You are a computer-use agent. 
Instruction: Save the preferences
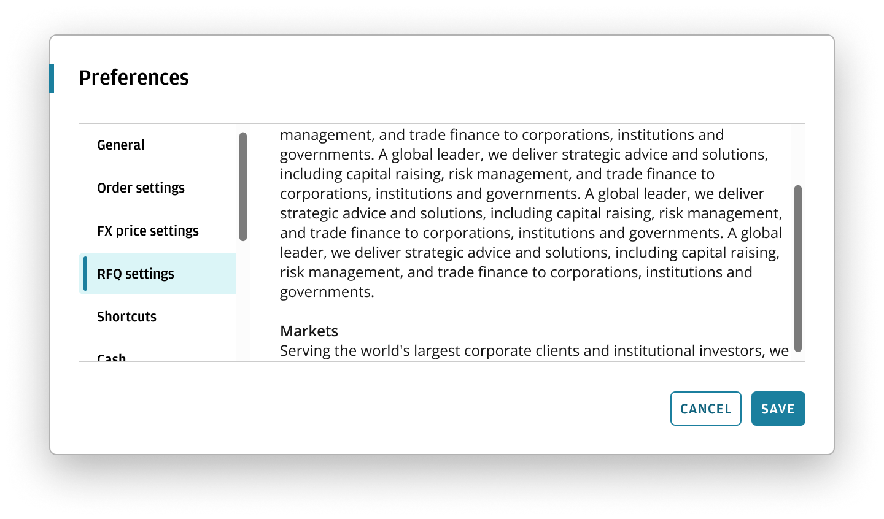pyautogui.click(x=778, y=409)
